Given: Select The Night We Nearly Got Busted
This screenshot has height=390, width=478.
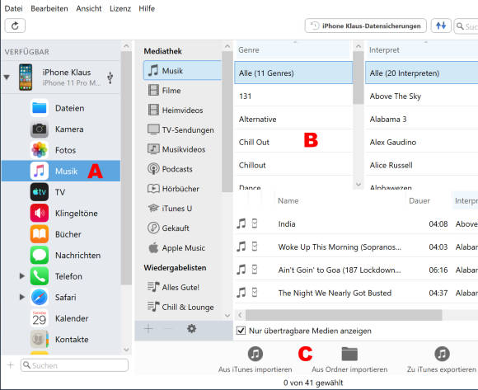Looking at the screenshot, I should pos(356,293).
